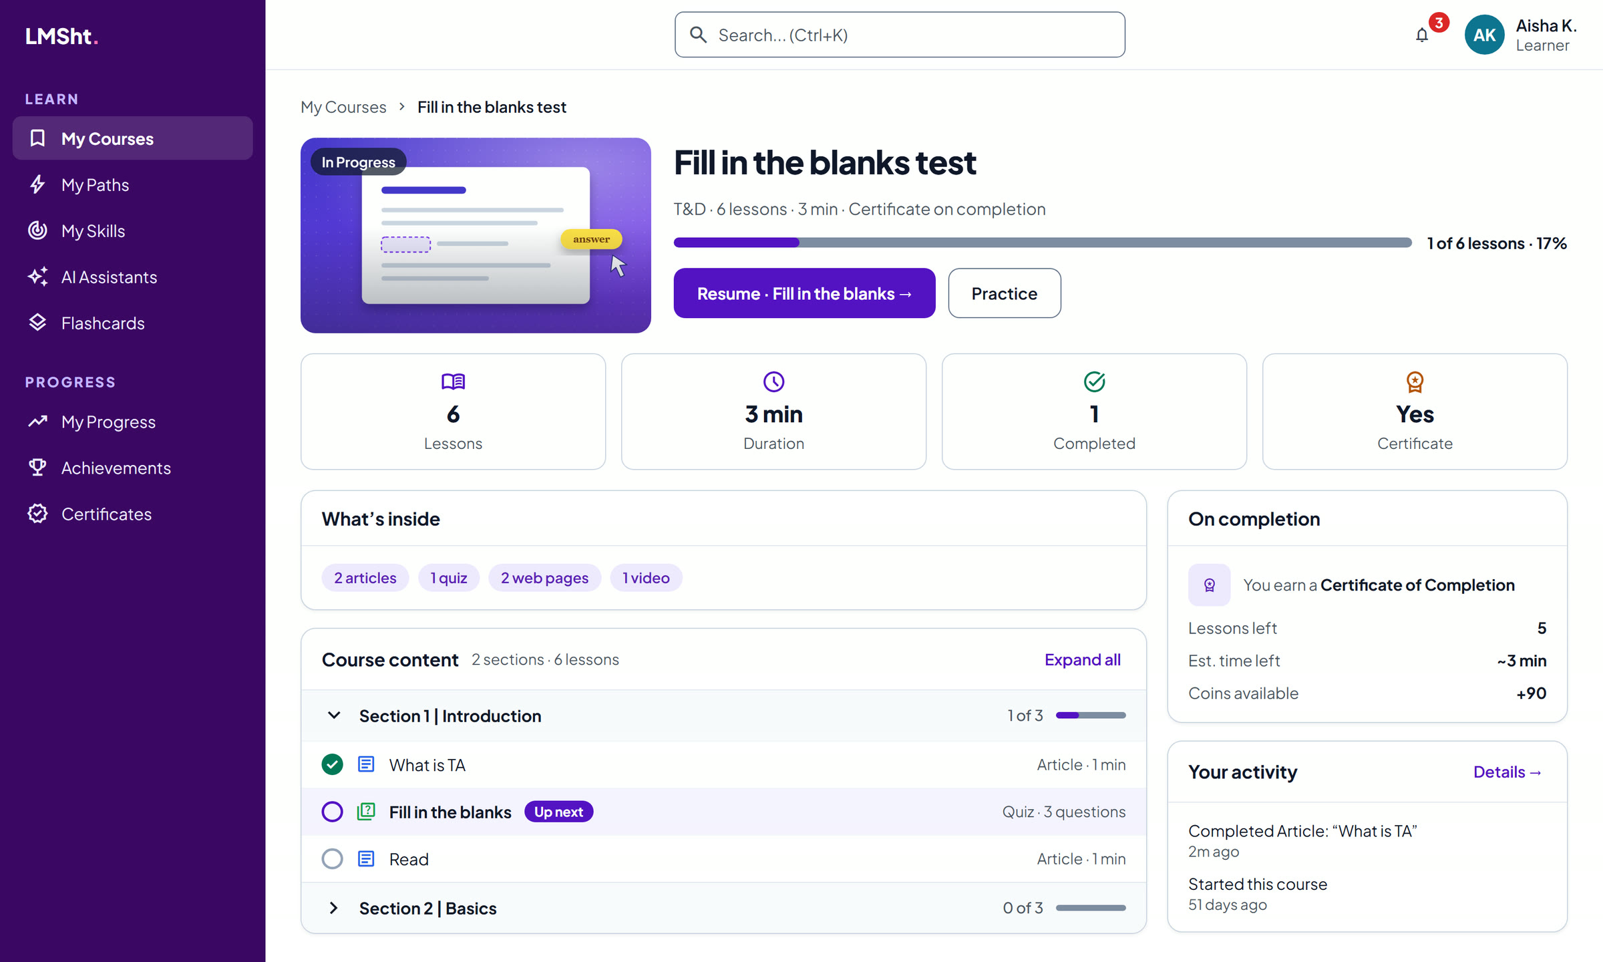Screen dimensions: 1603x962
Task: Click the My Skills target icon
Action: click(38, 230)
